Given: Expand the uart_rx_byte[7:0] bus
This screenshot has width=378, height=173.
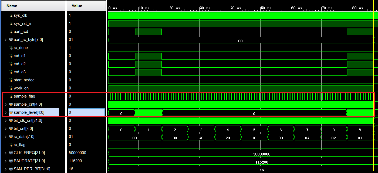Looking at the screenshot, I should [6, 40].
